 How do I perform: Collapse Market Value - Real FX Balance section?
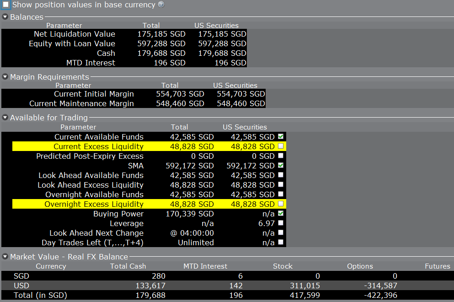[5, 257]
